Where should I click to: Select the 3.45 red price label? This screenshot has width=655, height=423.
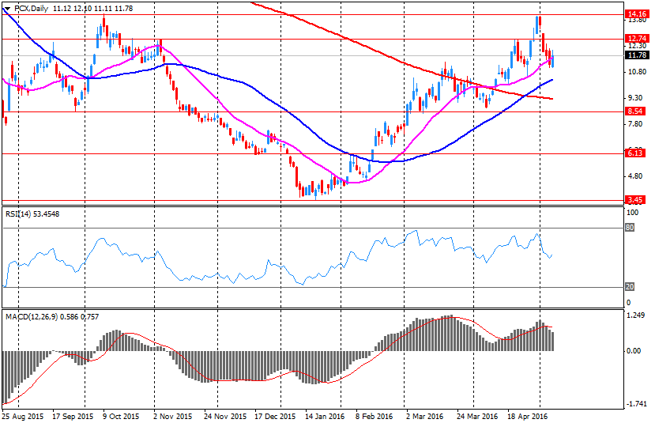click(x=636, y=200)
